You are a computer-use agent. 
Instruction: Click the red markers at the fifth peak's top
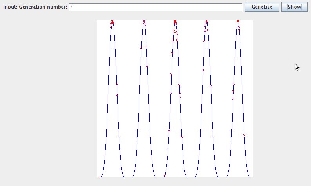238,22
